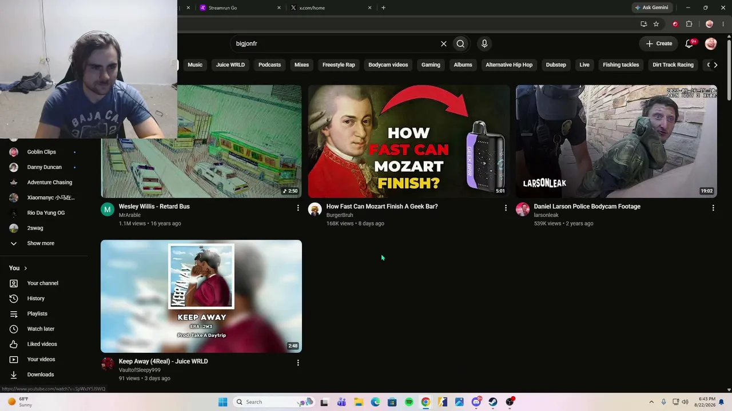
Task: Select the Alternative Hip Hop chip
Action: click(509, 65)
